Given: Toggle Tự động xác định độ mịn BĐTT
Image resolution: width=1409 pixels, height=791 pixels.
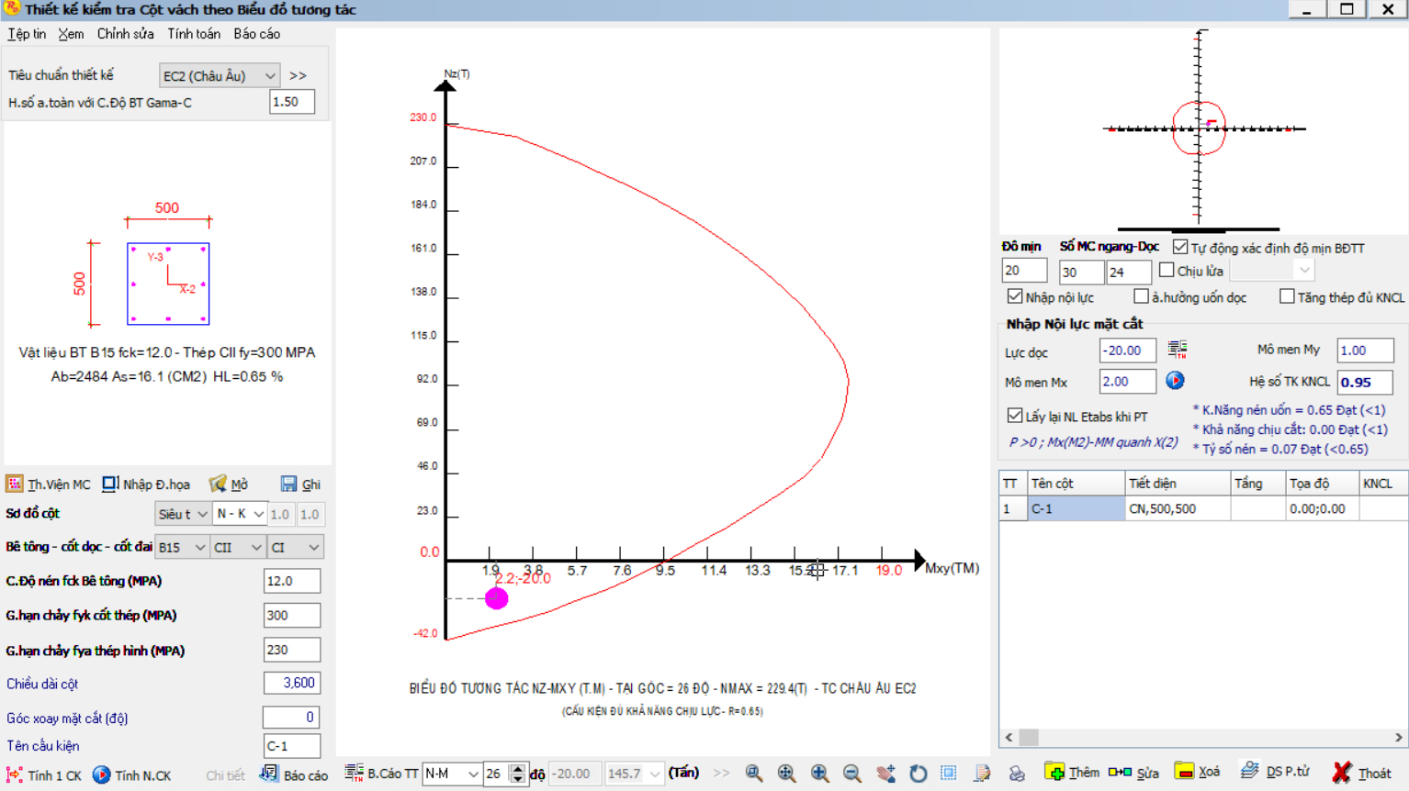Looking at the screenshot, I should (1180, 247).
